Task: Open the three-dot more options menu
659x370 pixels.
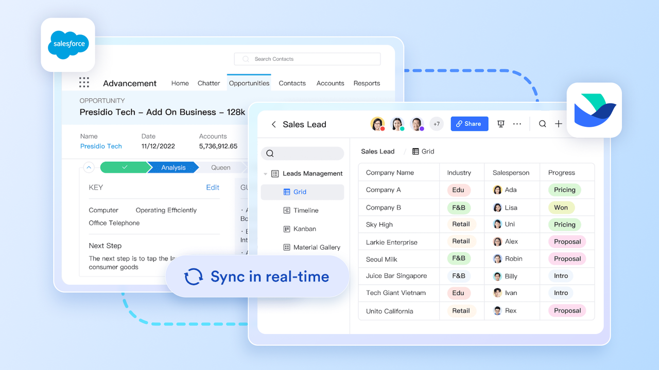Action: (517, 124)
